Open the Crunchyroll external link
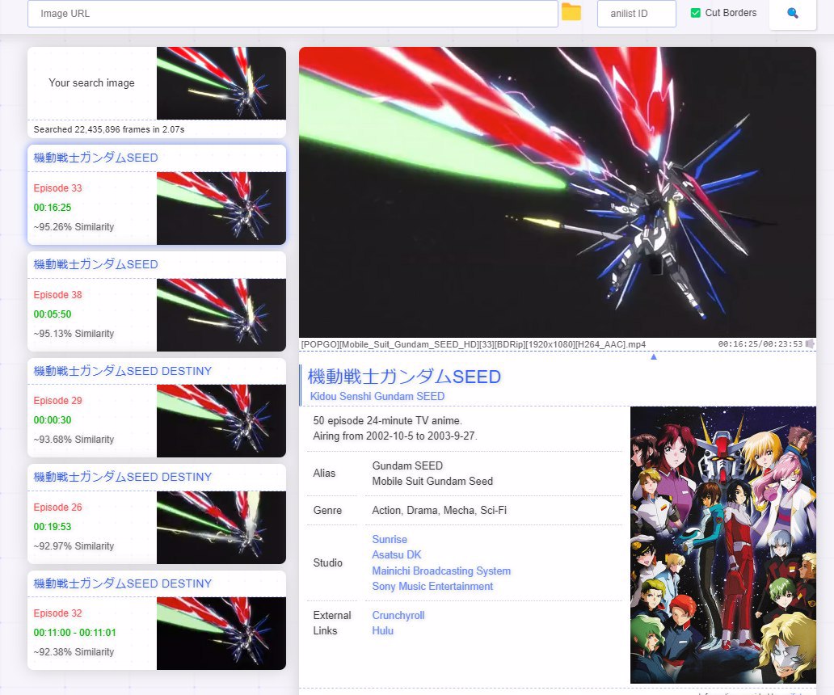This screenshot has width=834, height=695. point(398,615)
